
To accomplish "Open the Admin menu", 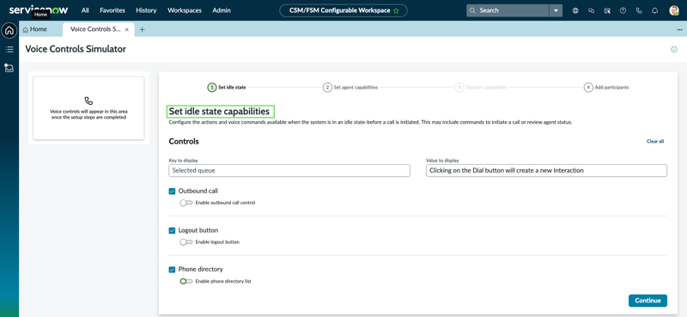I will tap(222, 10).
